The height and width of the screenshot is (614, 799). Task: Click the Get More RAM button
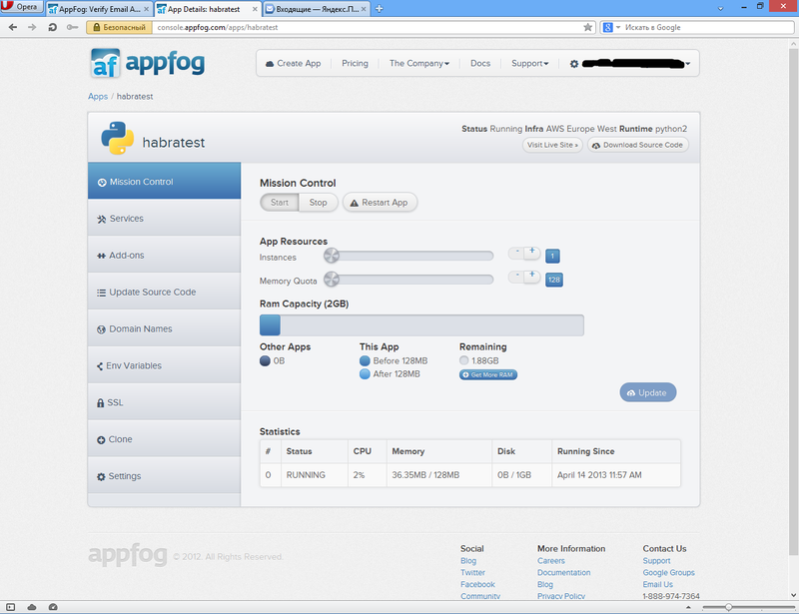tap(488, 375)
